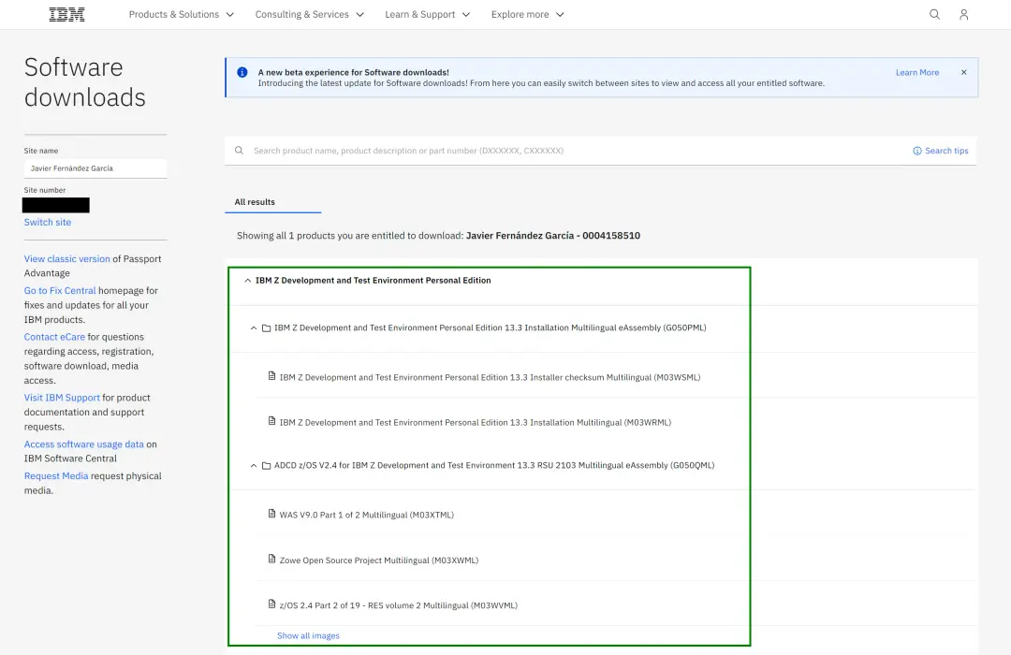The image size is (1011, 655).
Task: Expand Consulting & Services menu
Action: tap(310, 14)
